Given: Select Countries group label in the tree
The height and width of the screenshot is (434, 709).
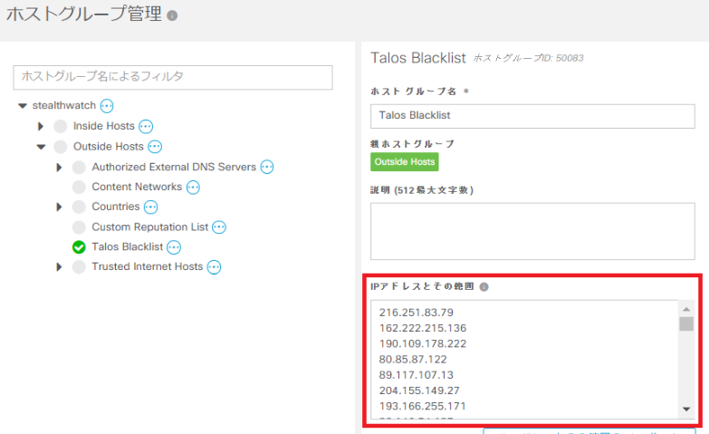Looking at the screenshot, I should [115, 207].
